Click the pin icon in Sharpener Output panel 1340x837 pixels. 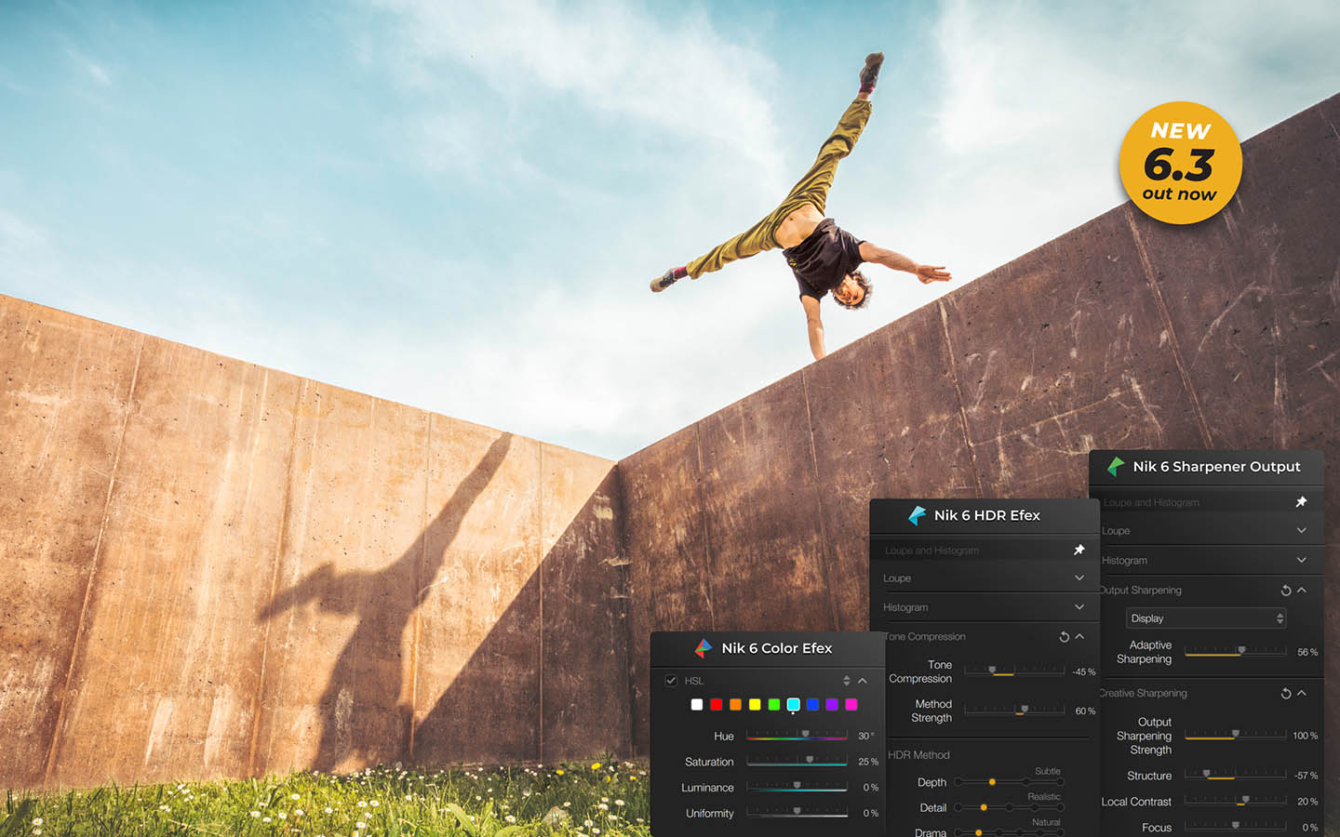click(1301, 501)
